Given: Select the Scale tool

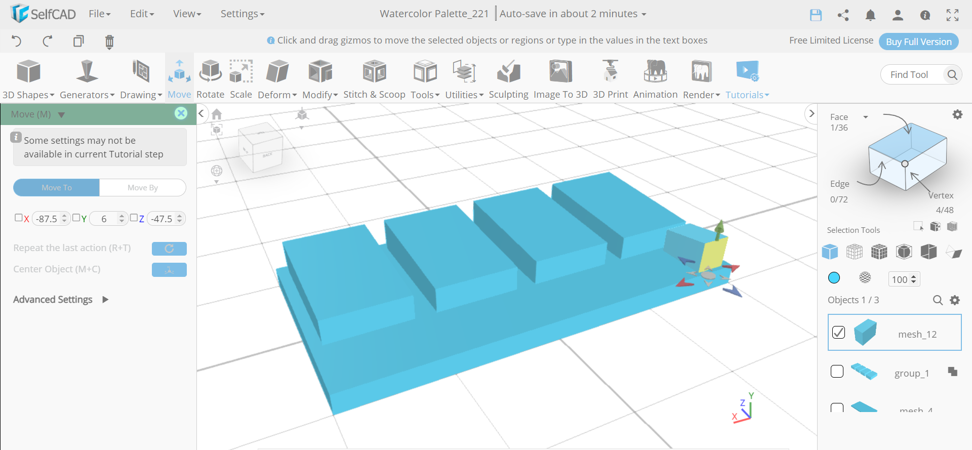Looking at the screenshot, I should tap(241, 79).
